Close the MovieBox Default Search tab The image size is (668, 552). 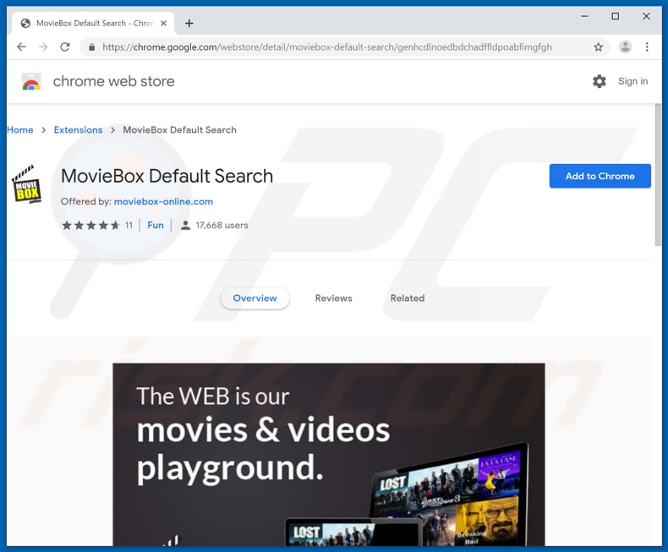point(163,24)
